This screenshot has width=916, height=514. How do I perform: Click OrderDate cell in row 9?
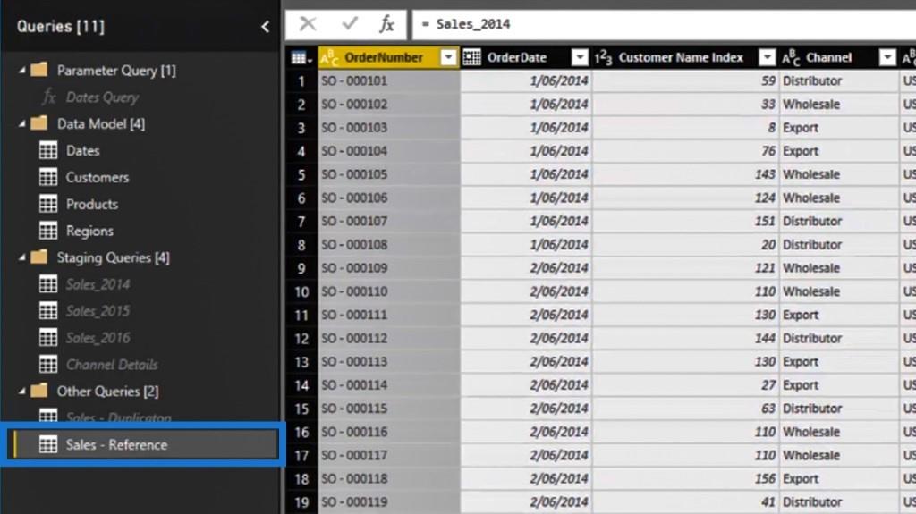tap(526, 268)
